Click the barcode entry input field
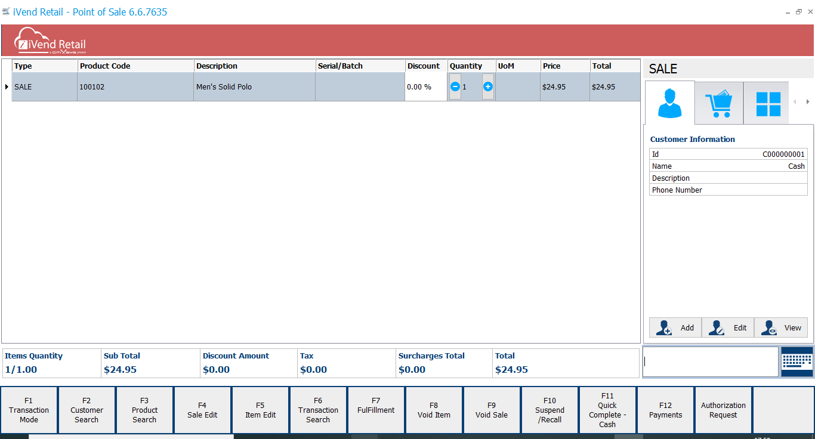This screenshot has width=815, height=439. [x=711, y=362]
